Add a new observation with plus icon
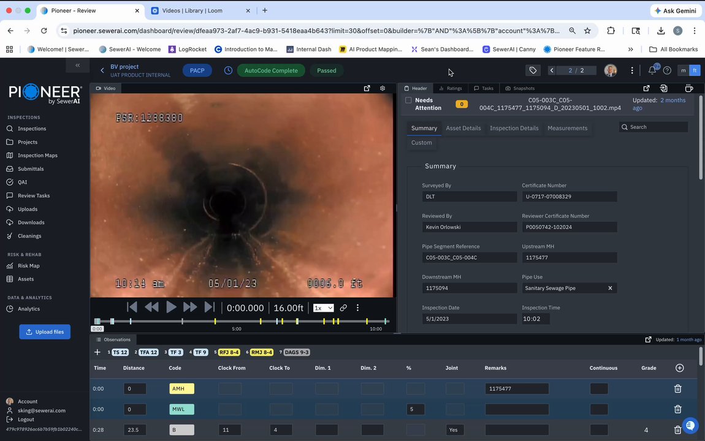This screenshot has height=441, width=705. (97, 352)
